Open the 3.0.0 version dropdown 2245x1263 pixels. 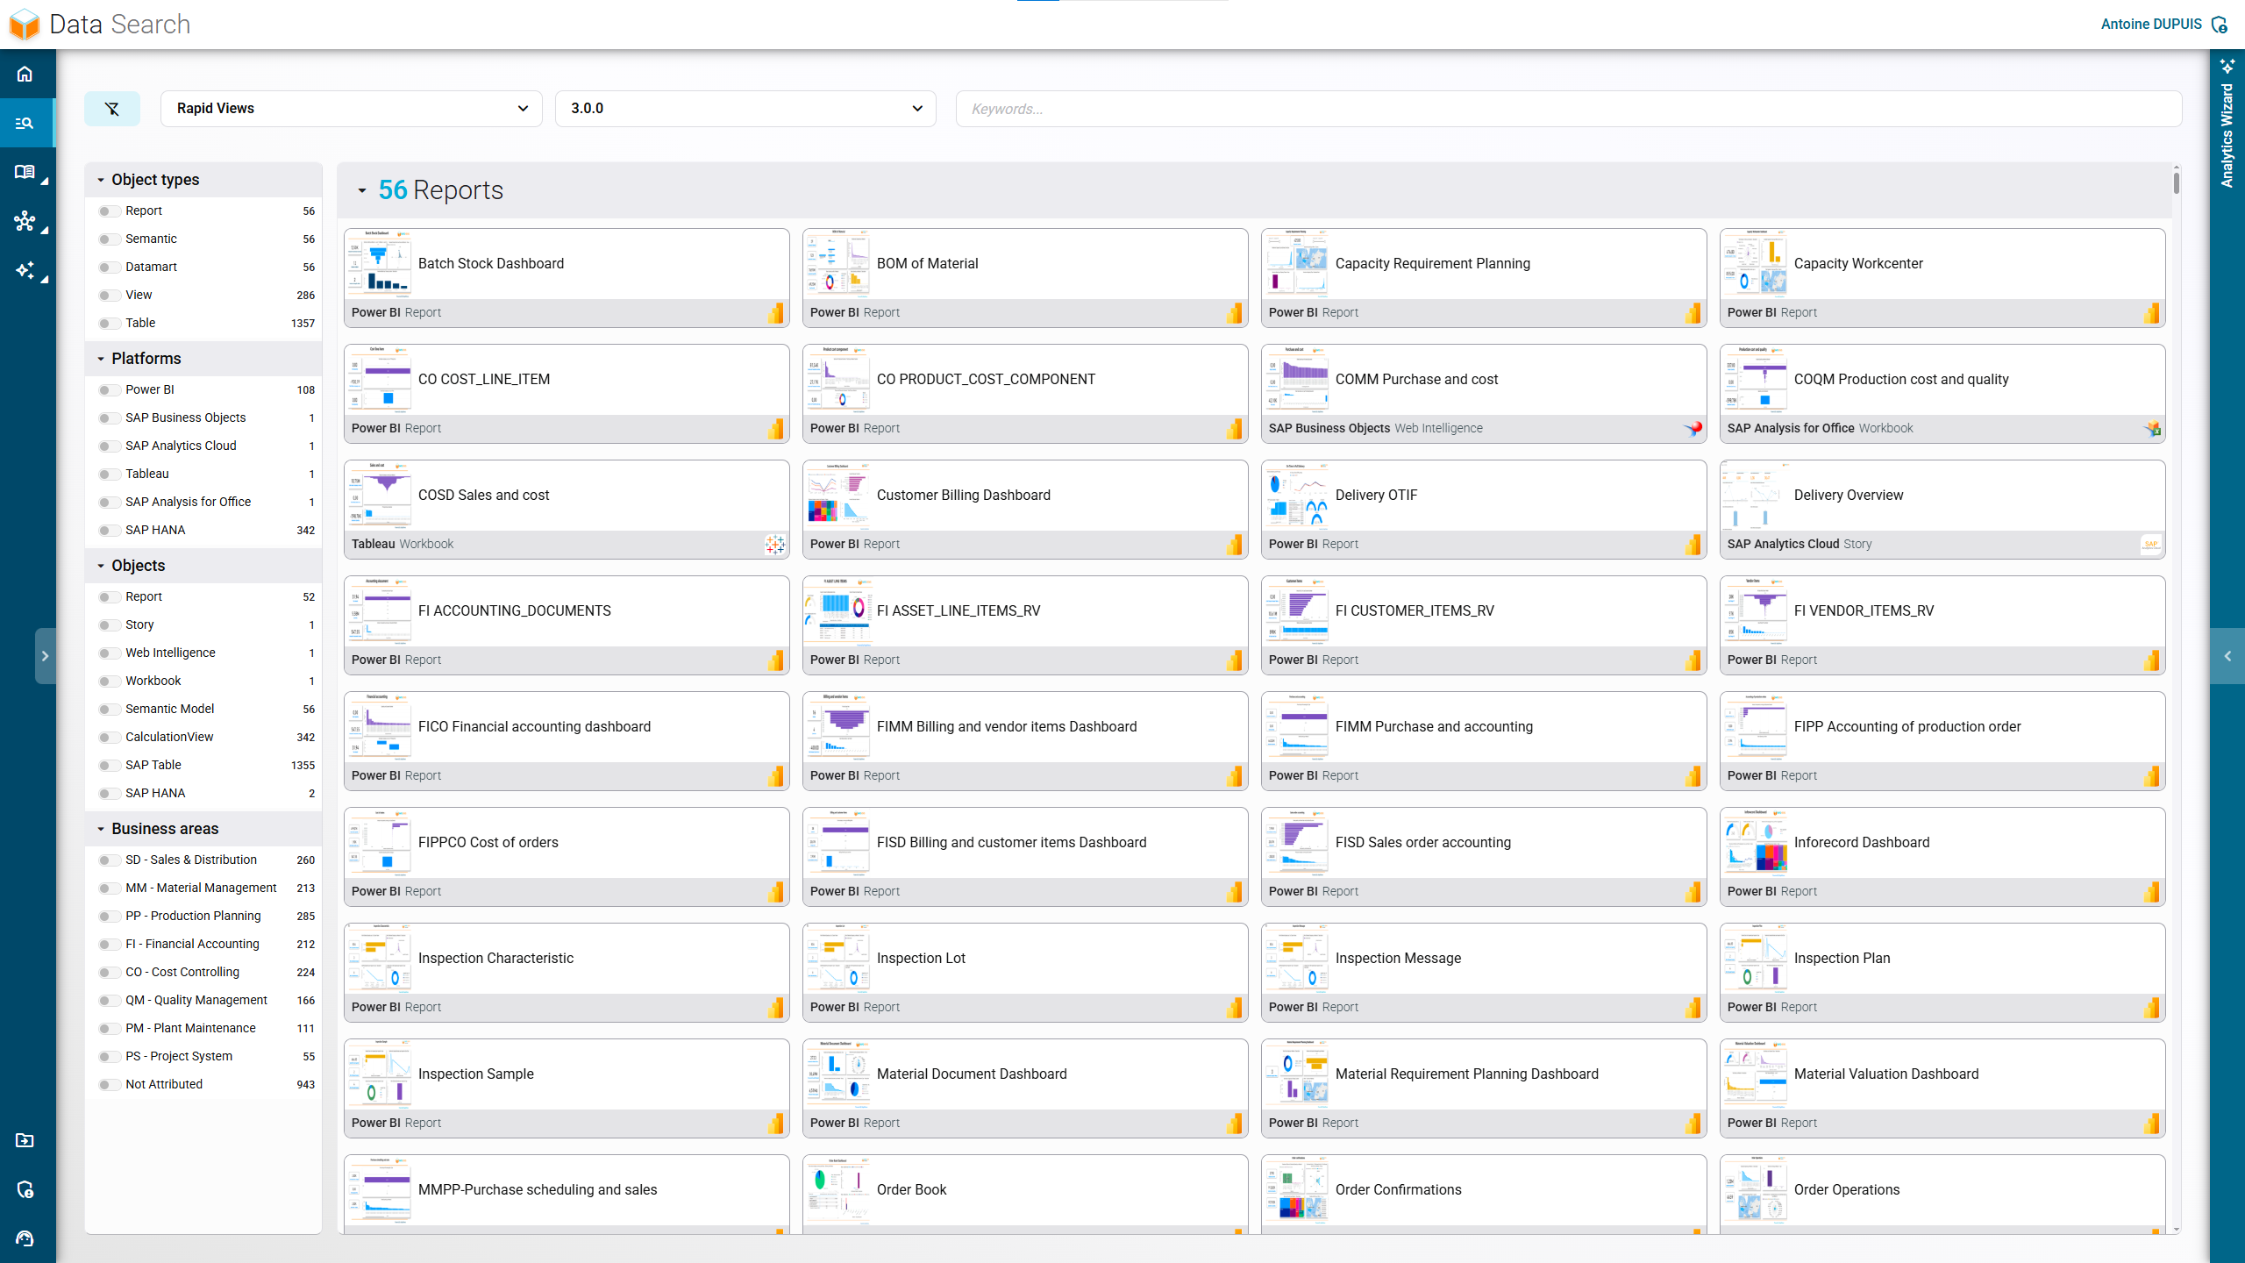(745, 109)
